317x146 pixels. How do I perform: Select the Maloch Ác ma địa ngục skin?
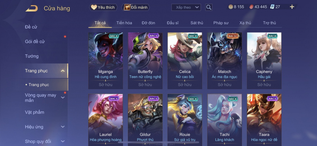point(224,61)
